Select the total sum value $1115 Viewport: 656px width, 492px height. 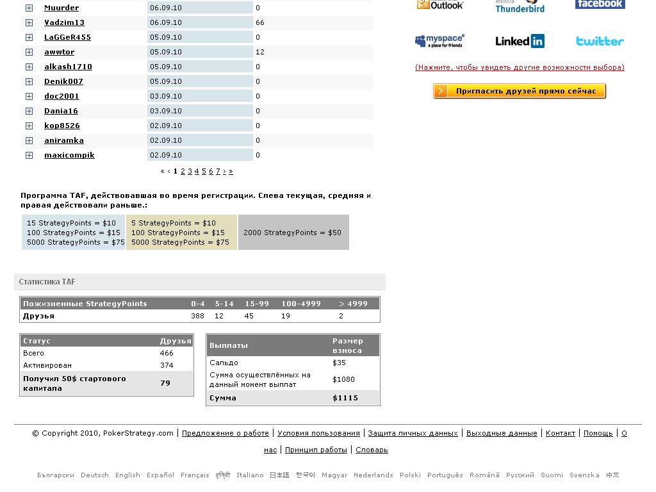pyautogui.click(x=345, y=398)
